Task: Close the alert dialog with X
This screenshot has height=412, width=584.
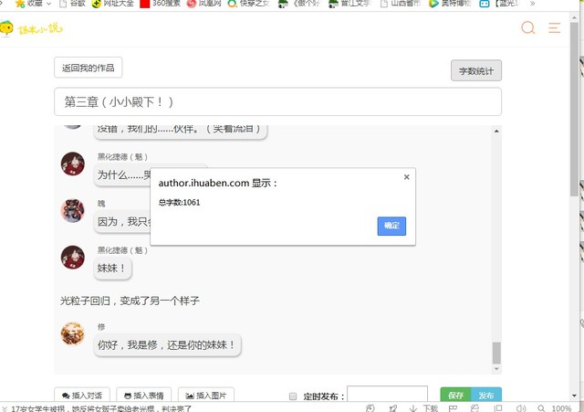Action: (406, 177)
